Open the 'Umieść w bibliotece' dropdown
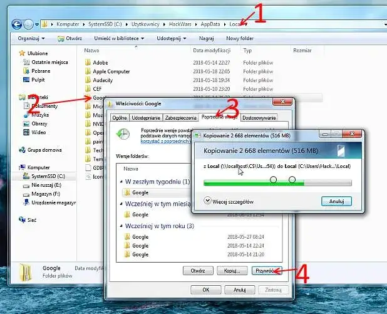Image resolution: width=387 pixels, height=314 pixels. [x=115, y=38]
